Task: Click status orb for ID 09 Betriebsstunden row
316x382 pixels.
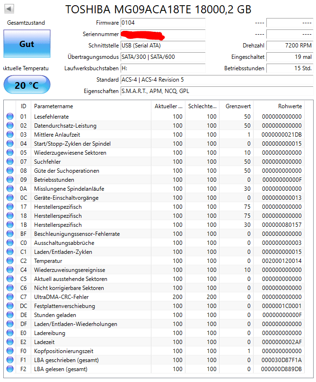Action: [x=10, y=179]
